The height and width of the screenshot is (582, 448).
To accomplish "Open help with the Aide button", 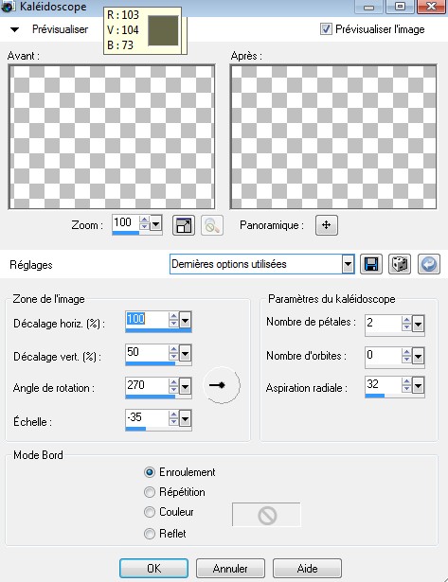I will click(307, 568).
